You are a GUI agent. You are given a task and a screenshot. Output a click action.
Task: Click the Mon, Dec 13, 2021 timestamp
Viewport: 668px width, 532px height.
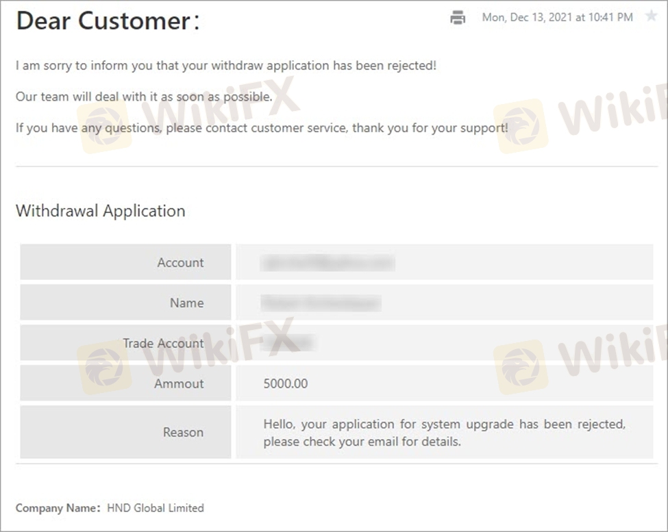point(557,18)
